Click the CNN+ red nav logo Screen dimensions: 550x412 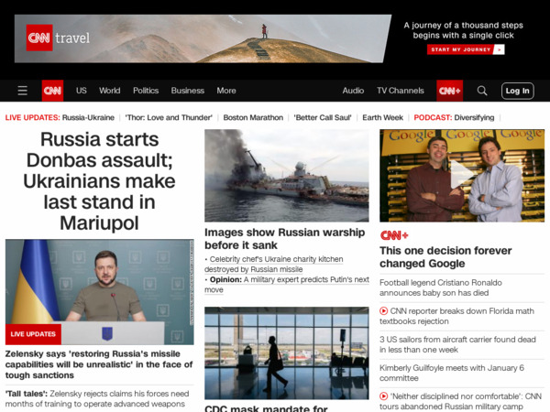click(449, 91)
